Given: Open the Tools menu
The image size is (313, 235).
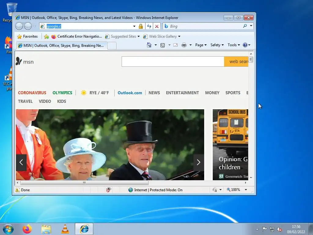Looking at the screenshot, I should click(x=234, y=45).
